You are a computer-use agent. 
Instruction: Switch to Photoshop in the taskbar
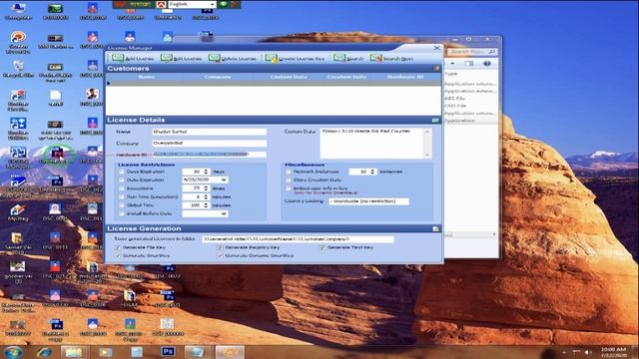(168, 351)
